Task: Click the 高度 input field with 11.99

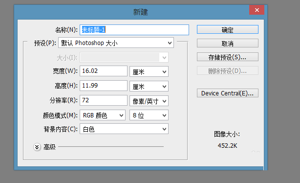Action: [104, 86]
